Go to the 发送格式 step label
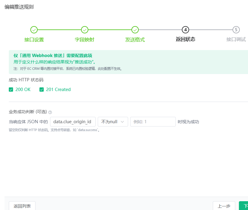 pyautogui.click(x=135, y=39)
